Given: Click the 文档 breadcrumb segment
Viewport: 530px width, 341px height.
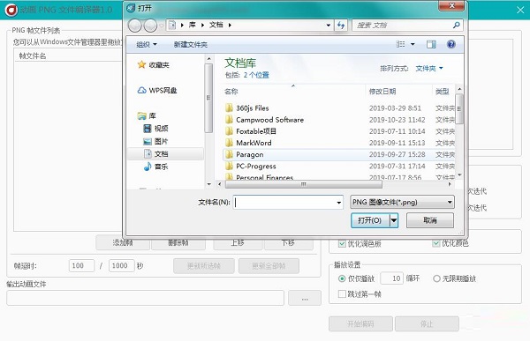Looking at the screenshot, I should point(216,25).
